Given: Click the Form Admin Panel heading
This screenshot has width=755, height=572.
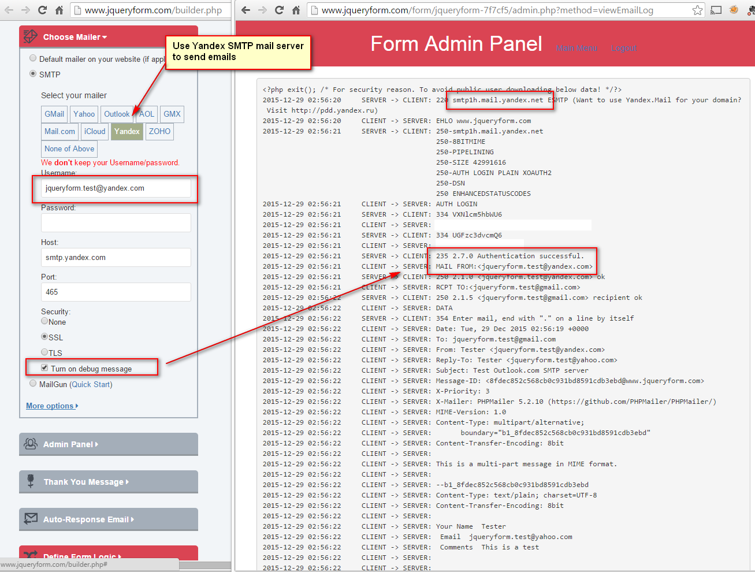Looking at the screenshot, I should [x=456, y=44].
